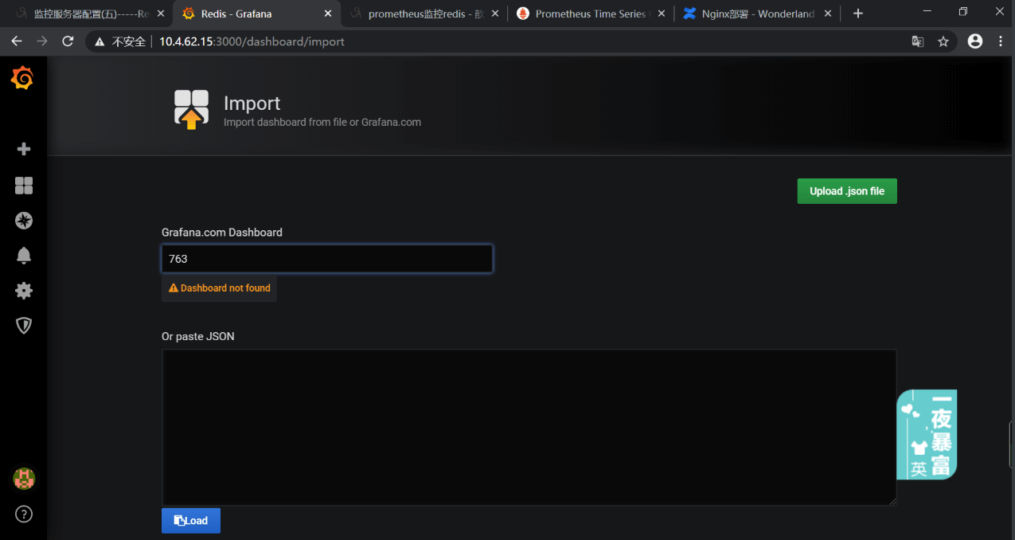The height and width of the screenshot is (540, 1015).
Task: Click into the Or paste JSON textarea
Action: pyautogui.click(x=529, y=427)
